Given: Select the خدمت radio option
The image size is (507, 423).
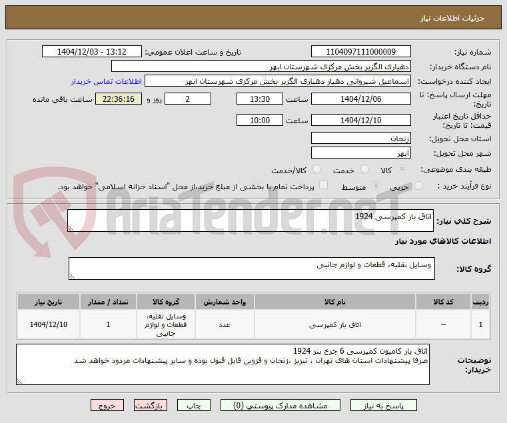Looking at the screenshot, I should click(x=364, y=169).
